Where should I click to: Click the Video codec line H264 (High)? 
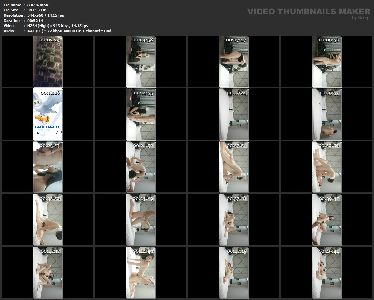tap(58, 26)
